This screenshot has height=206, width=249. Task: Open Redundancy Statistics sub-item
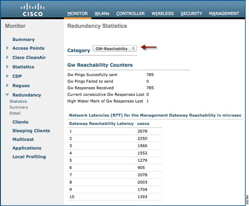click(x=18, y=101)
